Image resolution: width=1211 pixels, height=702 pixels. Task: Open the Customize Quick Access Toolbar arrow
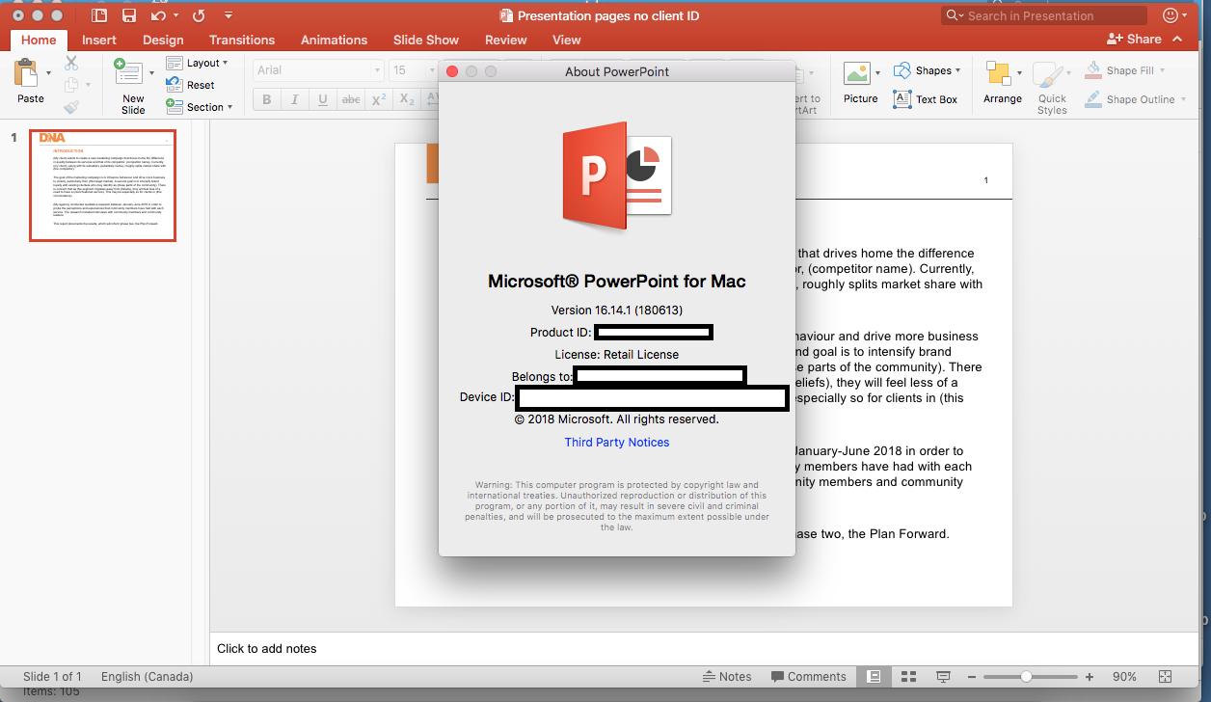(229, 15)
